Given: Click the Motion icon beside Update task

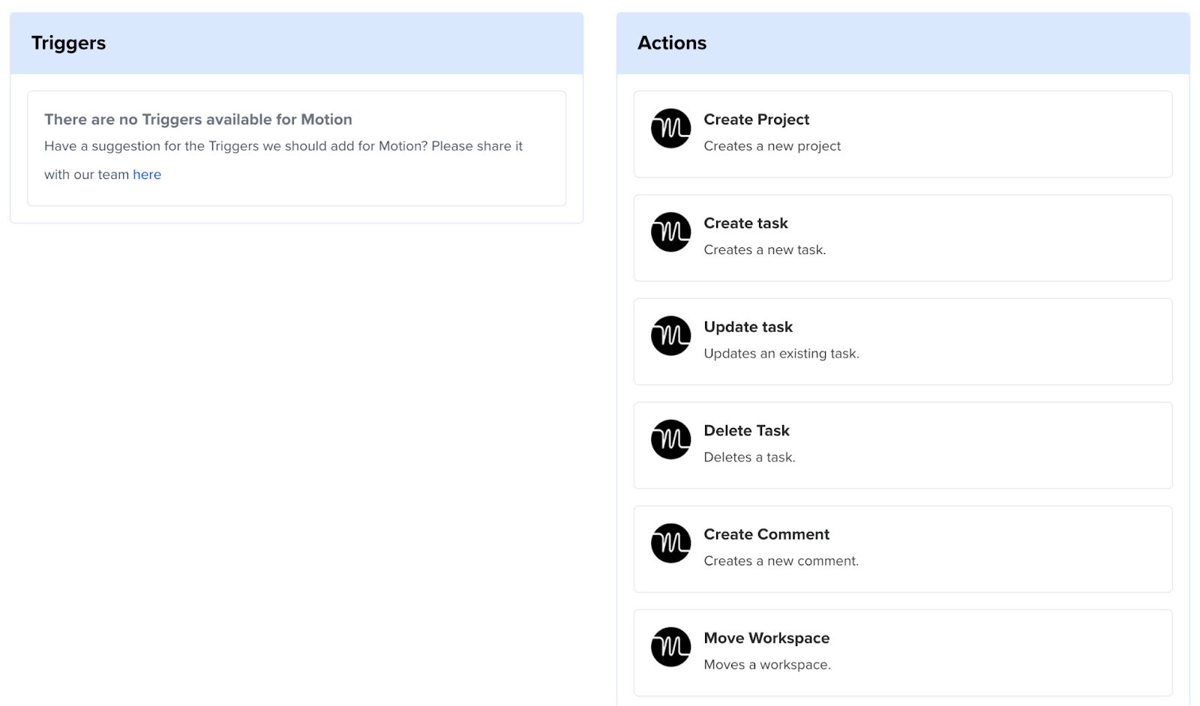Looking at the screenshot, I should [x=670, y=336].
